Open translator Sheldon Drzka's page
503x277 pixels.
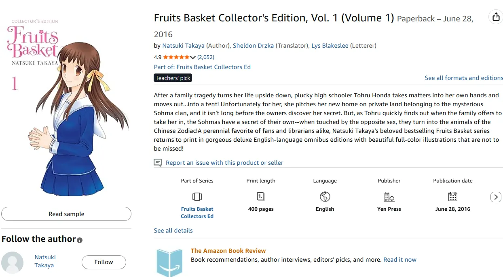(253, 46)
